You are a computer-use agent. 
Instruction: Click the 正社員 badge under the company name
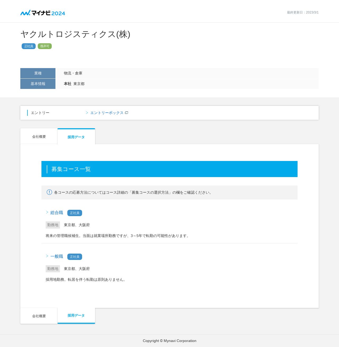coord(29,46)
